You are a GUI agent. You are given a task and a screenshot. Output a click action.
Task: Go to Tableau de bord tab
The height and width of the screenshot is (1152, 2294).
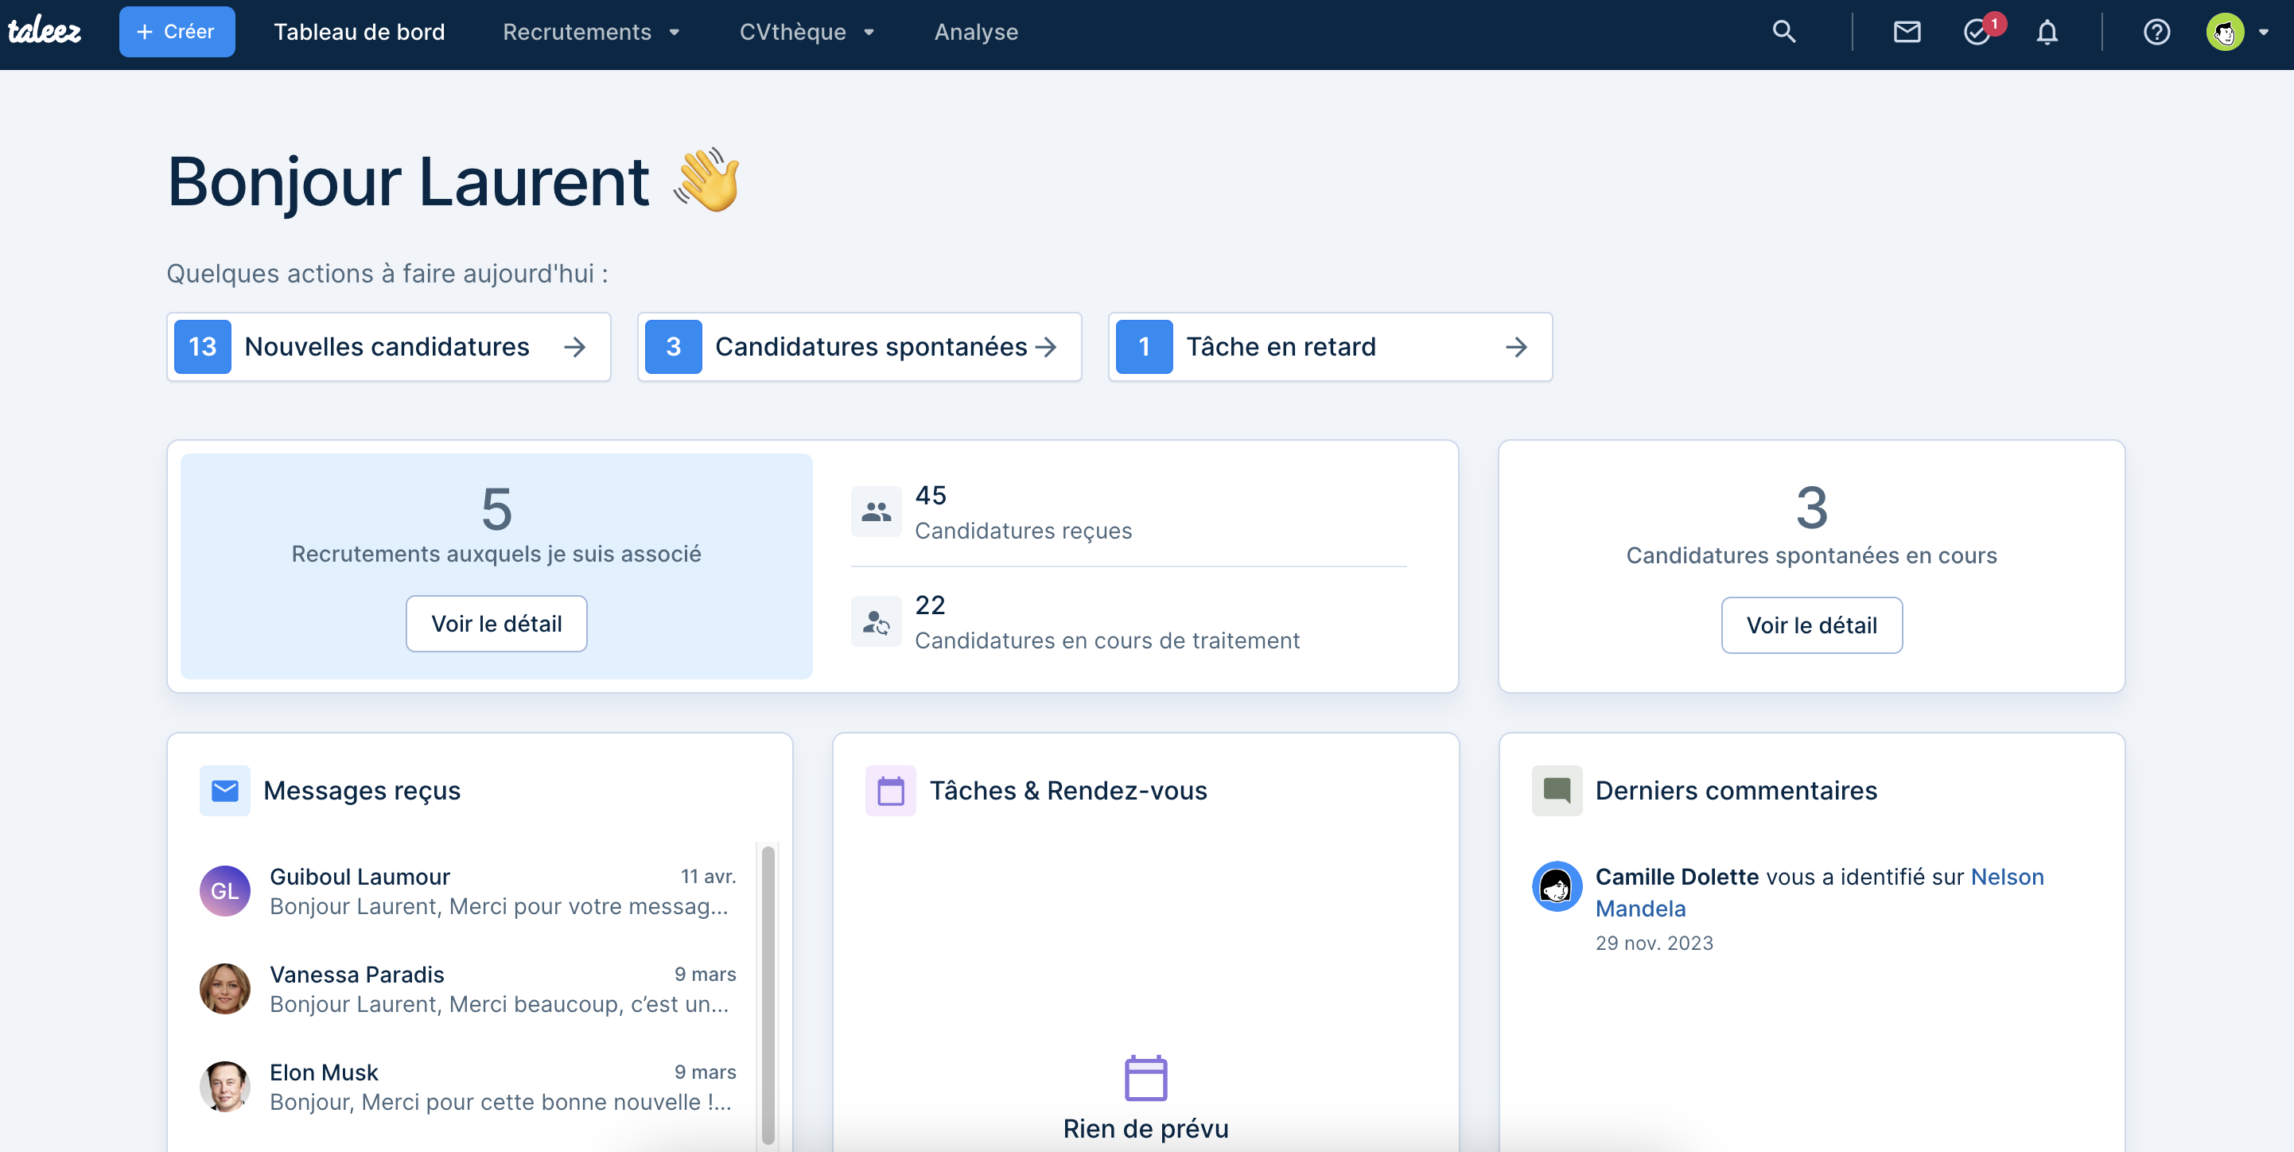click(x=359, y=32)
